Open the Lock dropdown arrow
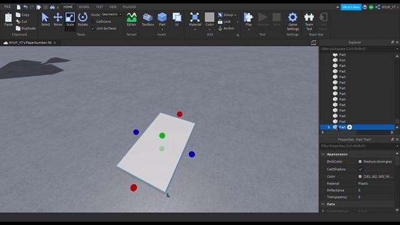 click(x=237, y=22)
